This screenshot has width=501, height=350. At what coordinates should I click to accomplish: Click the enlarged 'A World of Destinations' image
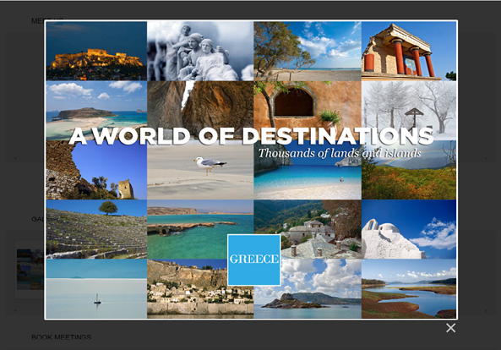pyautogui.click(x=251, y=170)
